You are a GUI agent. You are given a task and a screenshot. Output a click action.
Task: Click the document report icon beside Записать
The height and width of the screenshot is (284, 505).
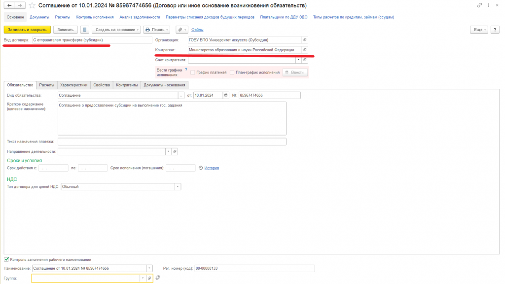[85, 30]
